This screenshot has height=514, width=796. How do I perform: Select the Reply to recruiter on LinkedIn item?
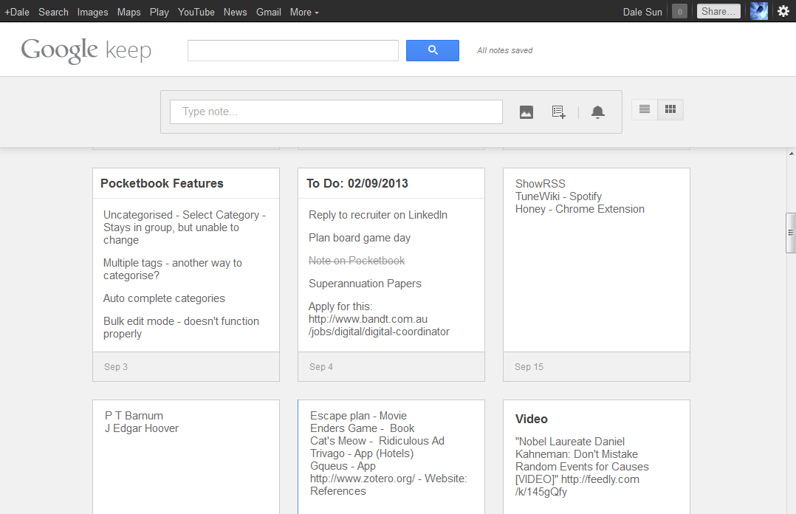tap(378, 215)
